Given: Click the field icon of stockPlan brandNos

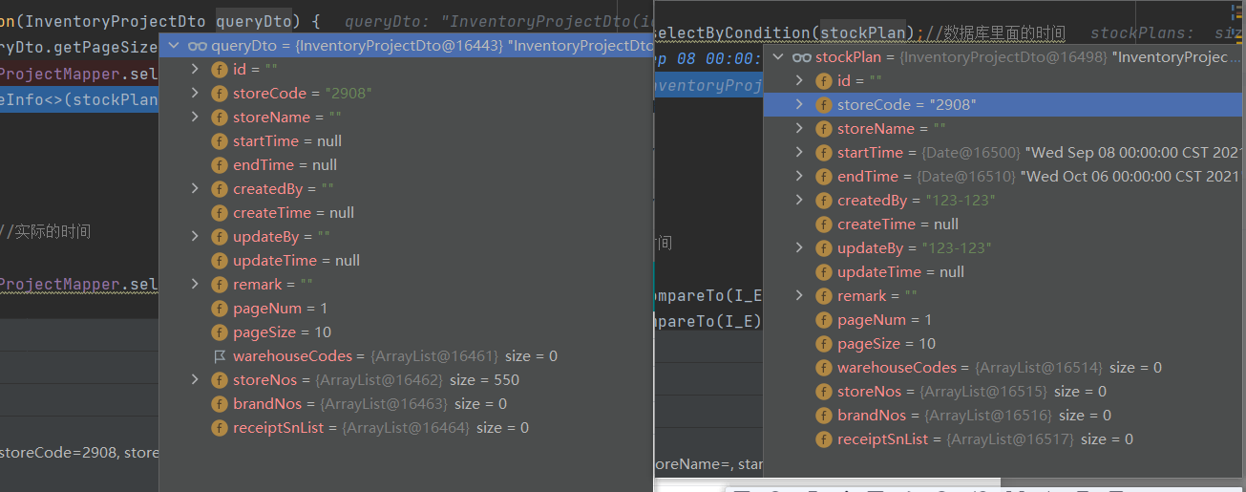Looking at the screenshot, I should tap(824, 416).
